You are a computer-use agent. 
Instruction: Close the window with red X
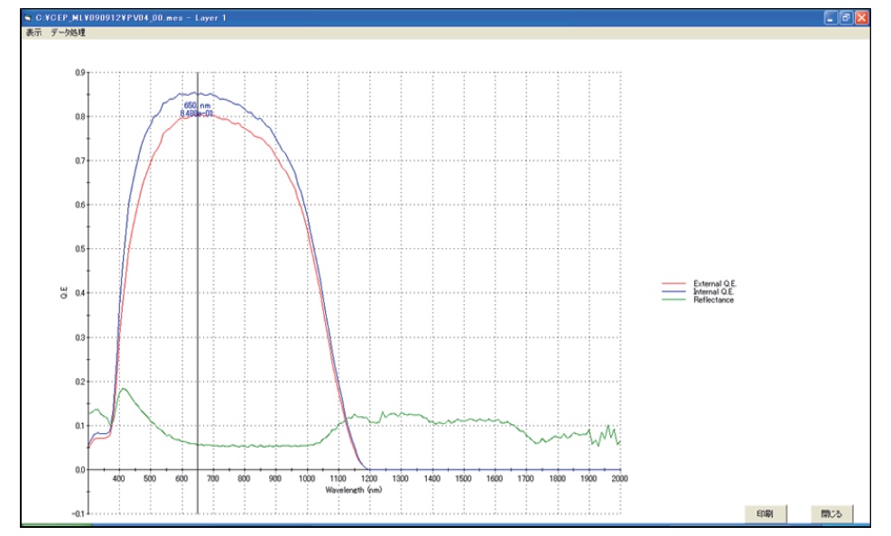[861, 18]
